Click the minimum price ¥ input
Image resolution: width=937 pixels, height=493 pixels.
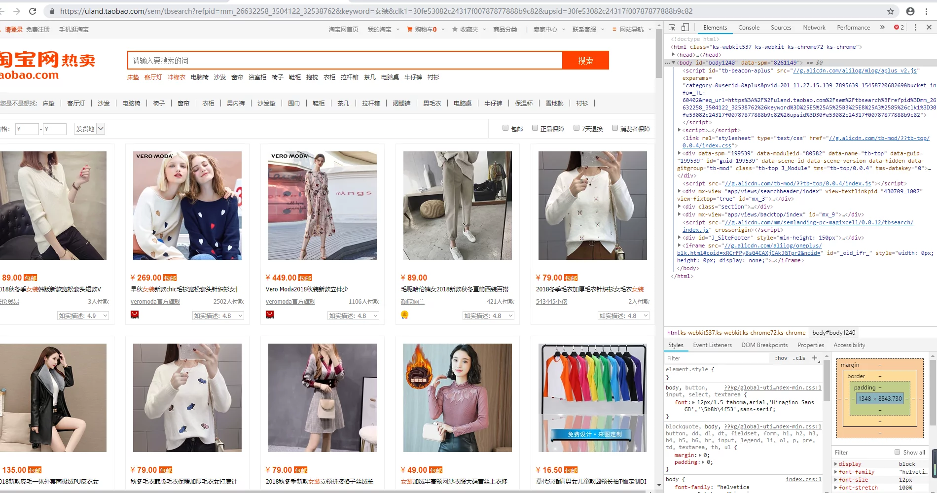pyautogui.click(x=27, y=129)
